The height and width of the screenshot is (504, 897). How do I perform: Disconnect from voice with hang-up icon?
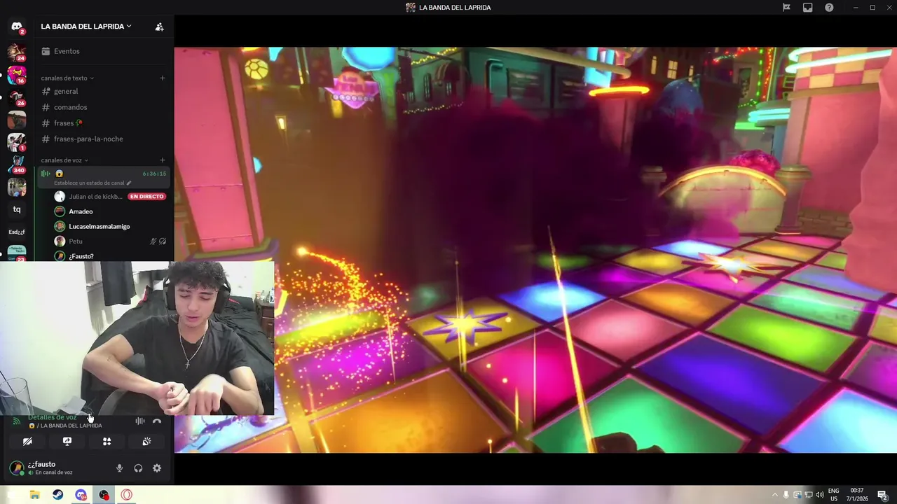click(x=157, y=421)
